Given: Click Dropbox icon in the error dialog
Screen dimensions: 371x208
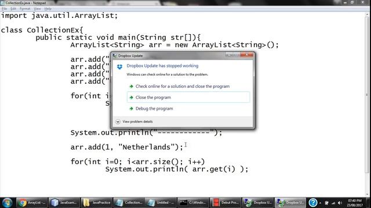Looking at the screenshot, I should coord(120,67).
